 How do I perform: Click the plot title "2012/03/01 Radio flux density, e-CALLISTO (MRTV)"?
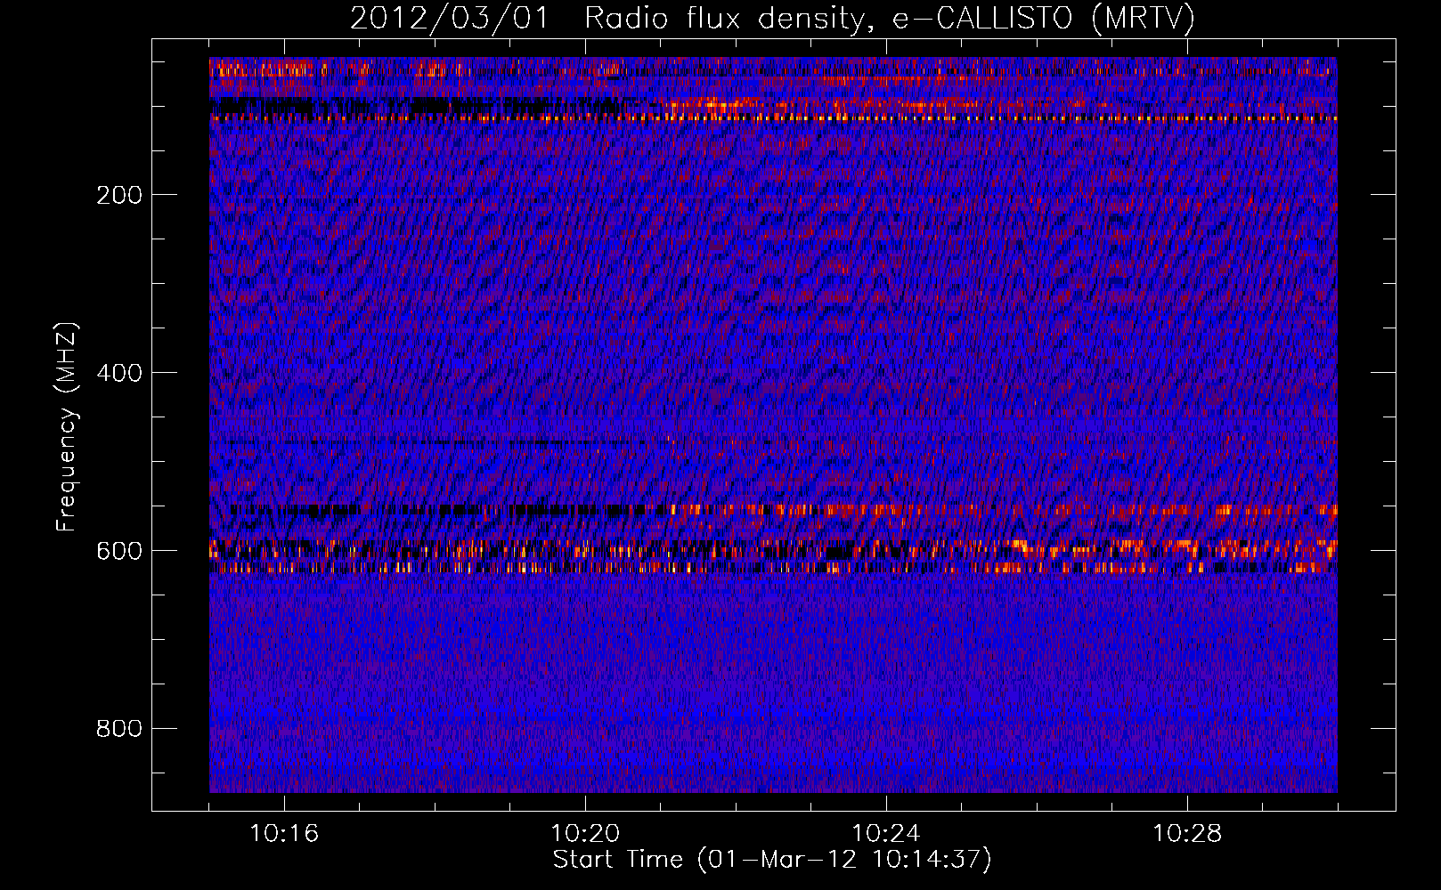[x=771, y=19]
